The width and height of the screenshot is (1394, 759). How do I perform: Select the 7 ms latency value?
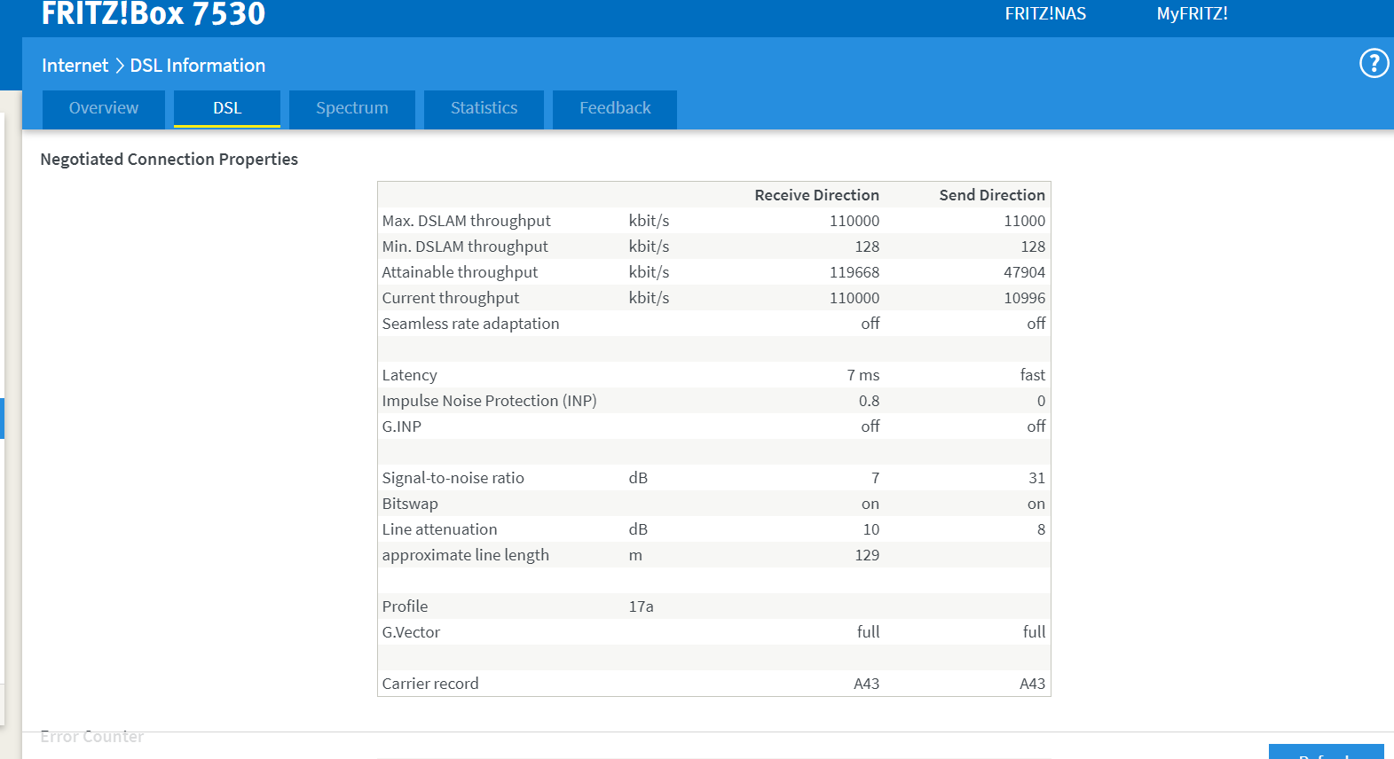point(862,375)
